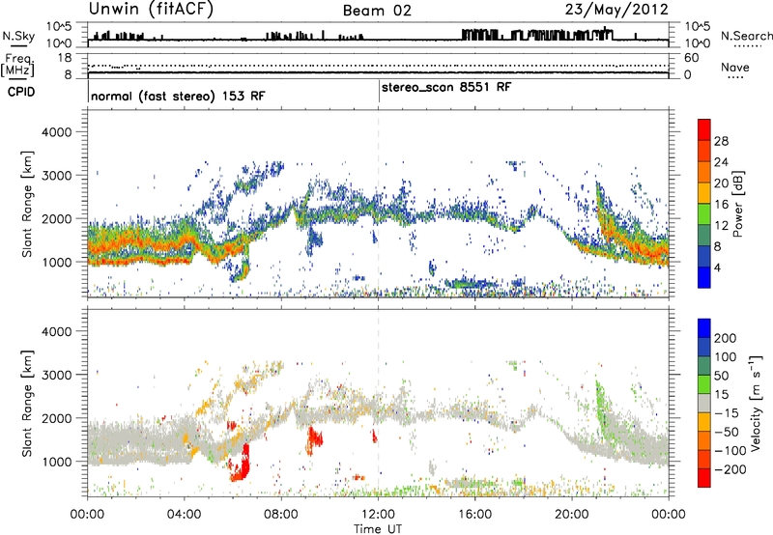Click the '4' tick on Power scale
This screenshot has width=773, height=535.
click(x=717, y=267)
